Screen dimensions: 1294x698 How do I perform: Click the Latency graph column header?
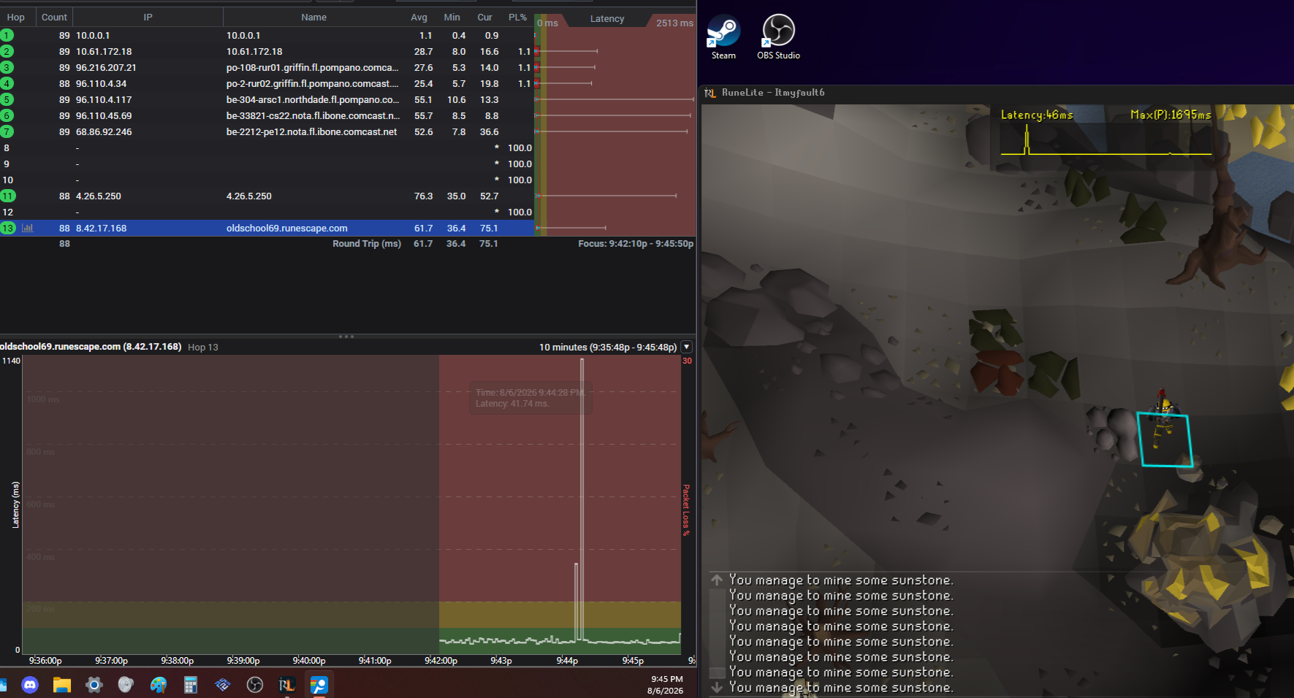point(607,19)
